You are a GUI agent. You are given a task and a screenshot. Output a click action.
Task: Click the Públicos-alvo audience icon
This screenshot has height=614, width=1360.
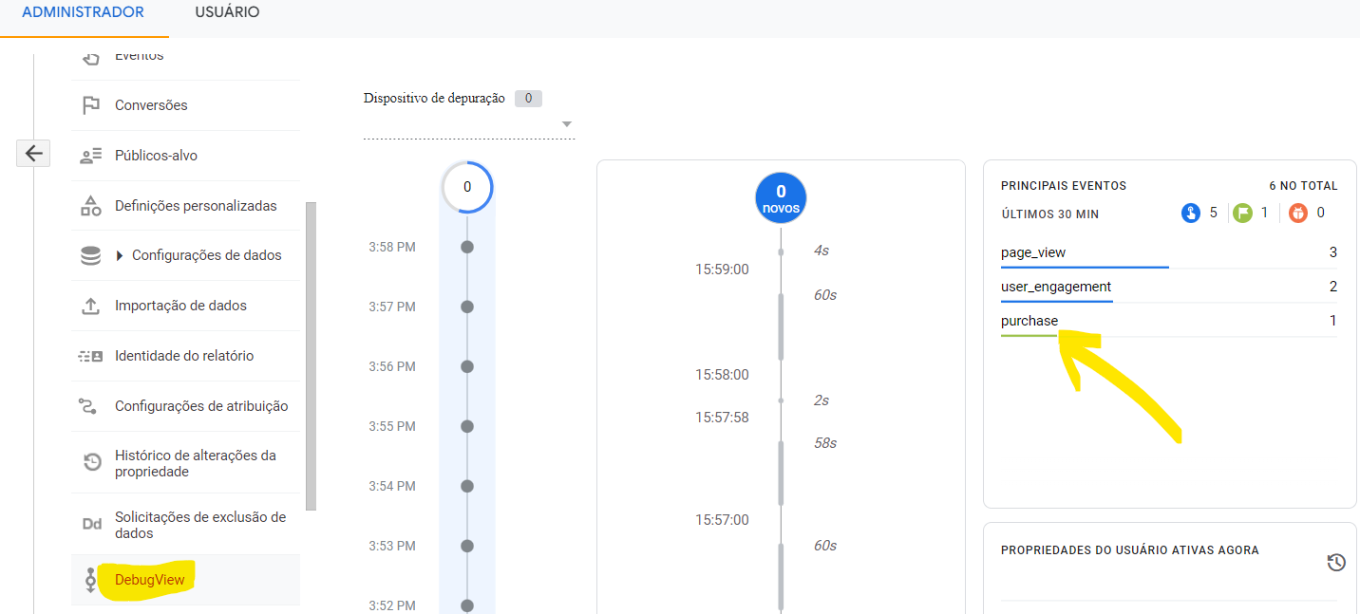[91, 156]
